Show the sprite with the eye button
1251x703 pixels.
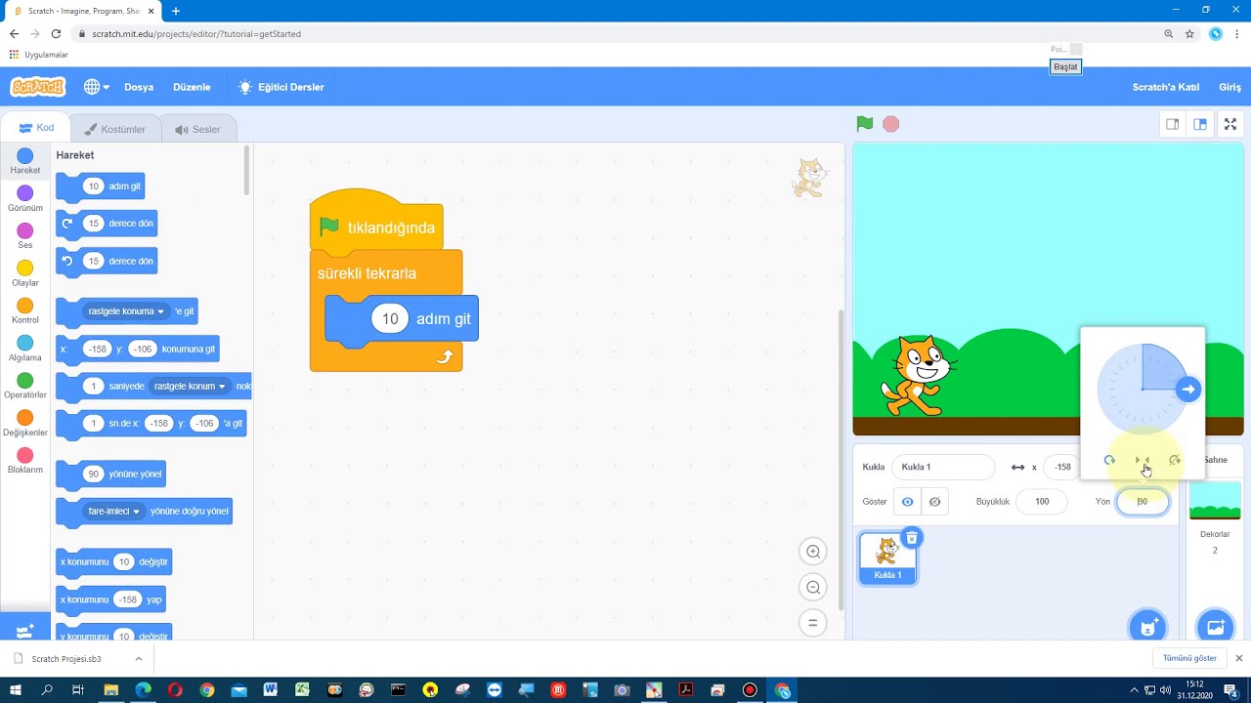pos(907,502)
